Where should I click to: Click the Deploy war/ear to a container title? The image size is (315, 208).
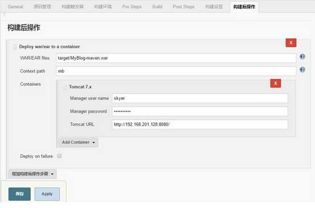click(x=49, y=47)
